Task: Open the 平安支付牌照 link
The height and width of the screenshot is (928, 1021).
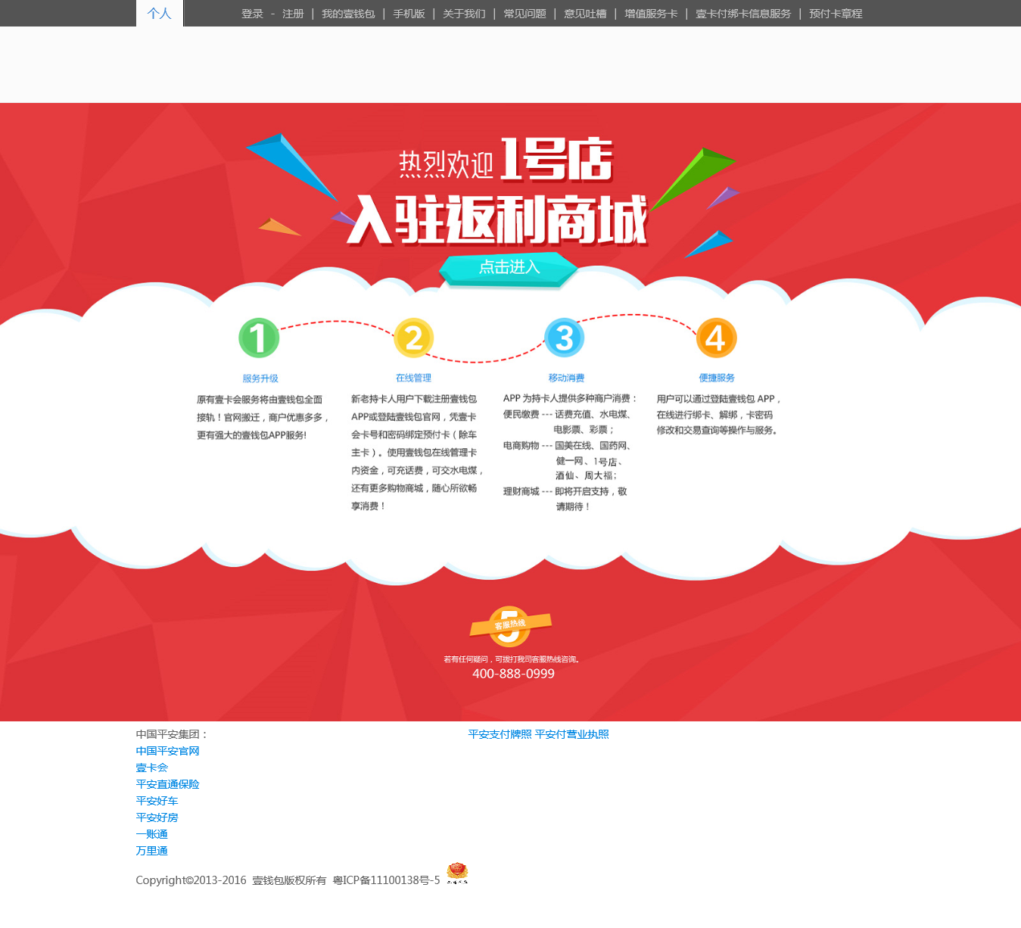Action: click(x=500, y=734)
